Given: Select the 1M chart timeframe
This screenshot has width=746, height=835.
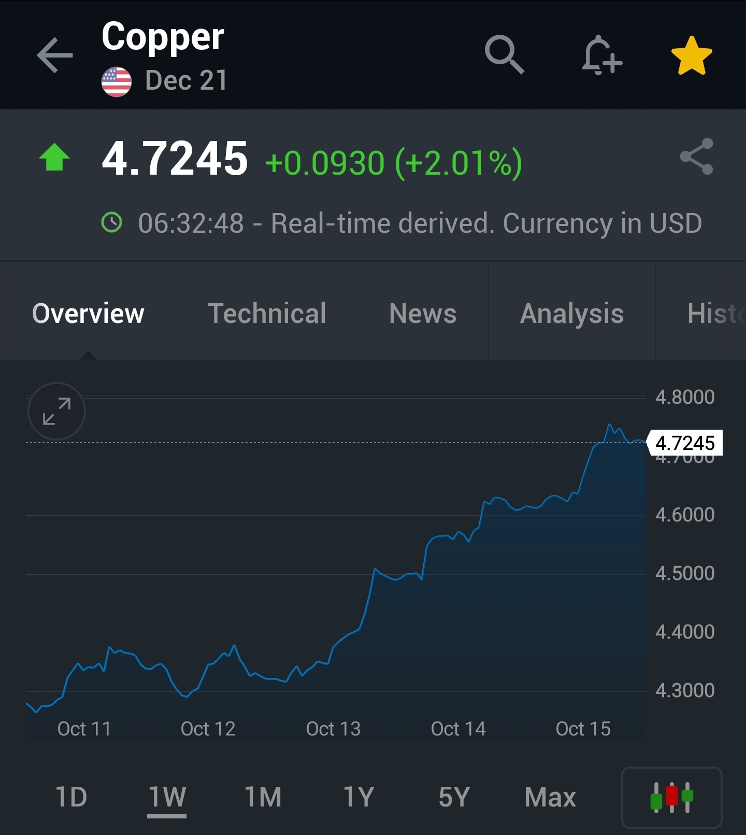Looking at the screenshot, I should [x=263, y=797].
